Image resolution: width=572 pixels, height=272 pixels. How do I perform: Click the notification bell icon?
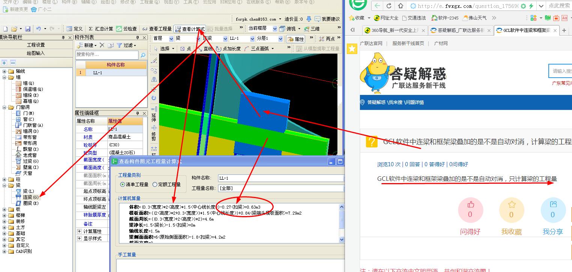click(x=309, y=19)
